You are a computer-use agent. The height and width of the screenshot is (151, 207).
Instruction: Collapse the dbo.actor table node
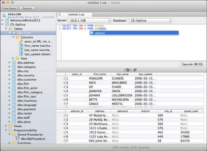coord(10,33)
